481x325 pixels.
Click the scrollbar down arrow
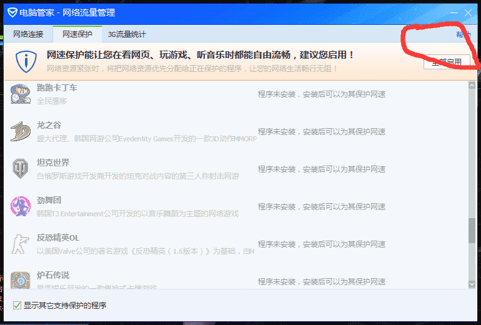tap(472, 284)
